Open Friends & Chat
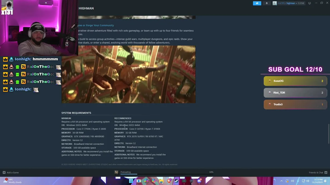Viewport: 330px width, 185px height. pos(316,172)
